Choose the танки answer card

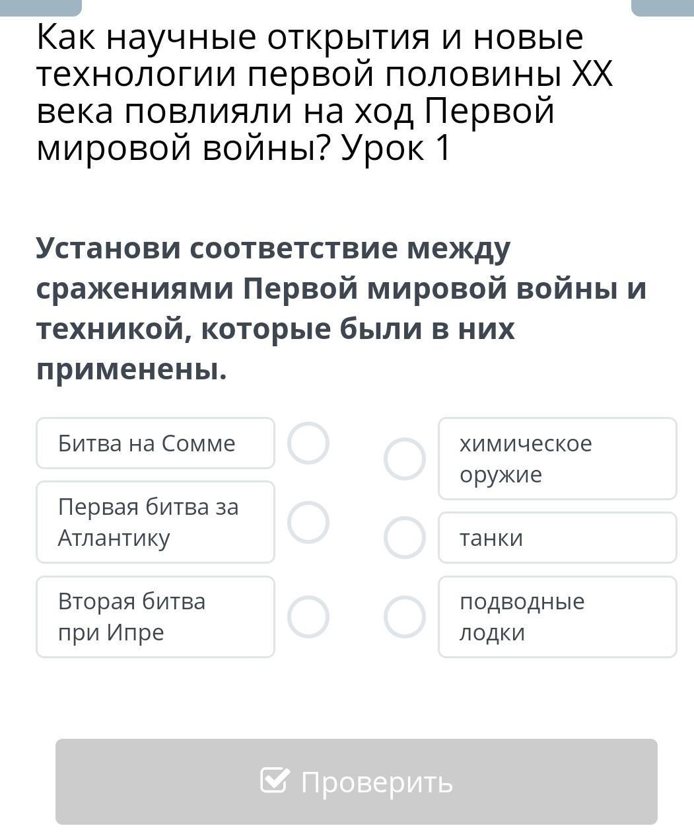click(557, 537)
